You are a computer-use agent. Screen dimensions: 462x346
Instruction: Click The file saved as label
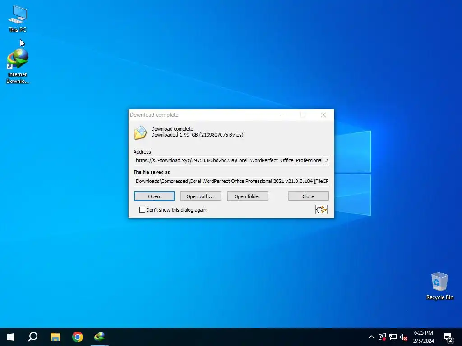click(x=152, y=172)
